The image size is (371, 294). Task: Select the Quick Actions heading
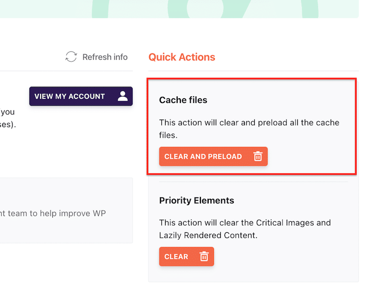click(182, 57)
